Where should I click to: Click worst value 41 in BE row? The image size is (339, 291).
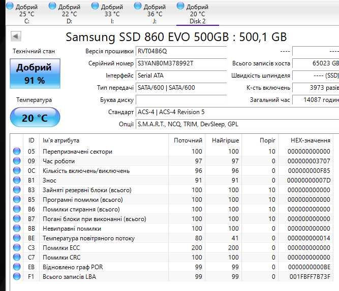coord(235,238)
